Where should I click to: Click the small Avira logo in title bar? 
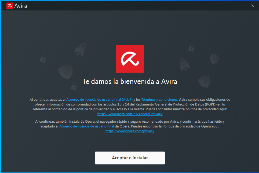10,6
